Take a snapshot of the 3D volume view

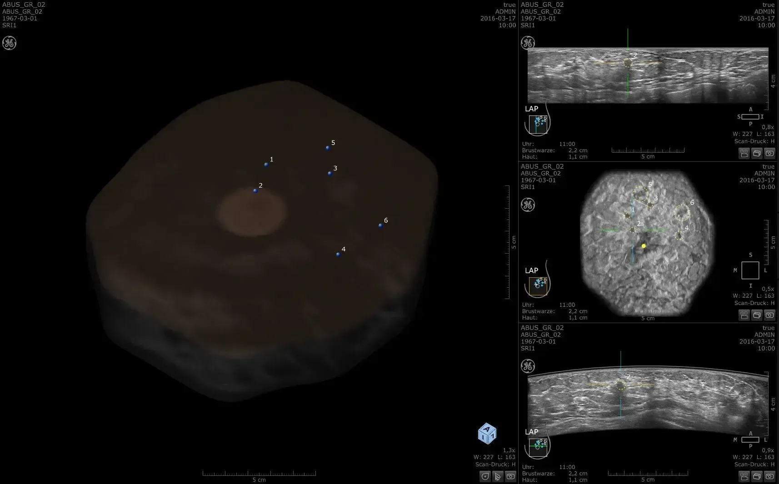click(x=510, y=476)
